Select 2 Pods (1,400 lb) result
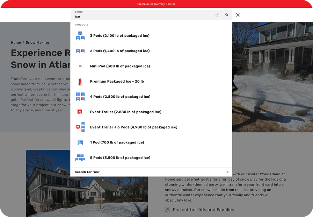The width and height of the screenshot is (313, 217). point(119,51)
